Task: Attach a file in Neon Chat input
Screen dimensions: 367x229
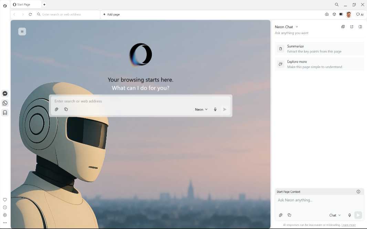Action: pos(281,215)
